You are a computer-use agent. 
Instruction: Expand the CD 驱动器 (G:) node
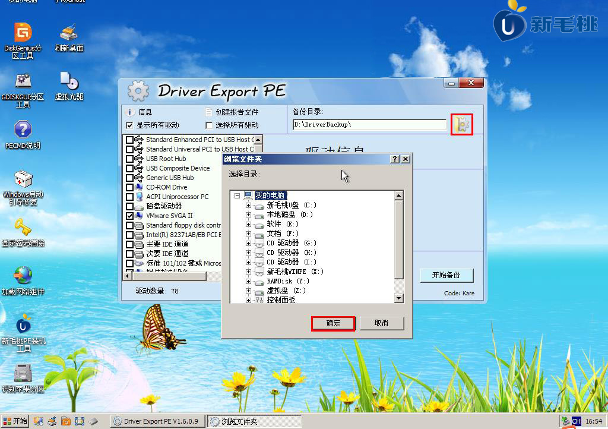point(248,243)
